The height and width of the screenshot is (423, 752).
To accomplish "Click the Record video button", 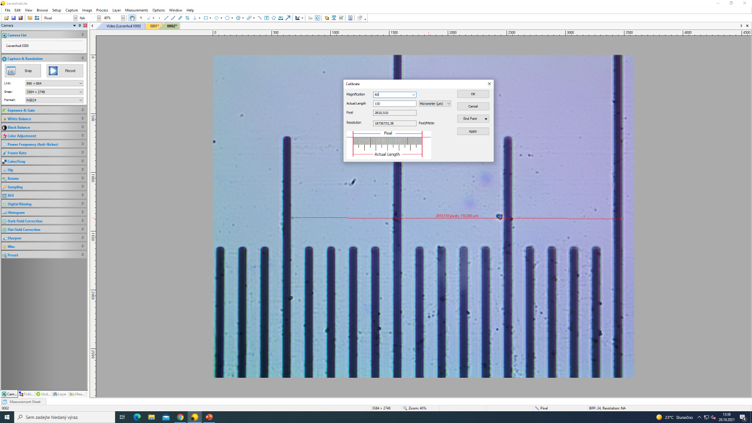I will pyautogui.click(x=65, y=70).
